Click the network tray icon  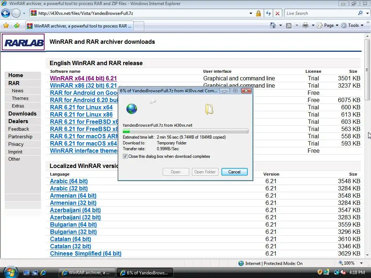pyautogui.click(x=336, y=272)
